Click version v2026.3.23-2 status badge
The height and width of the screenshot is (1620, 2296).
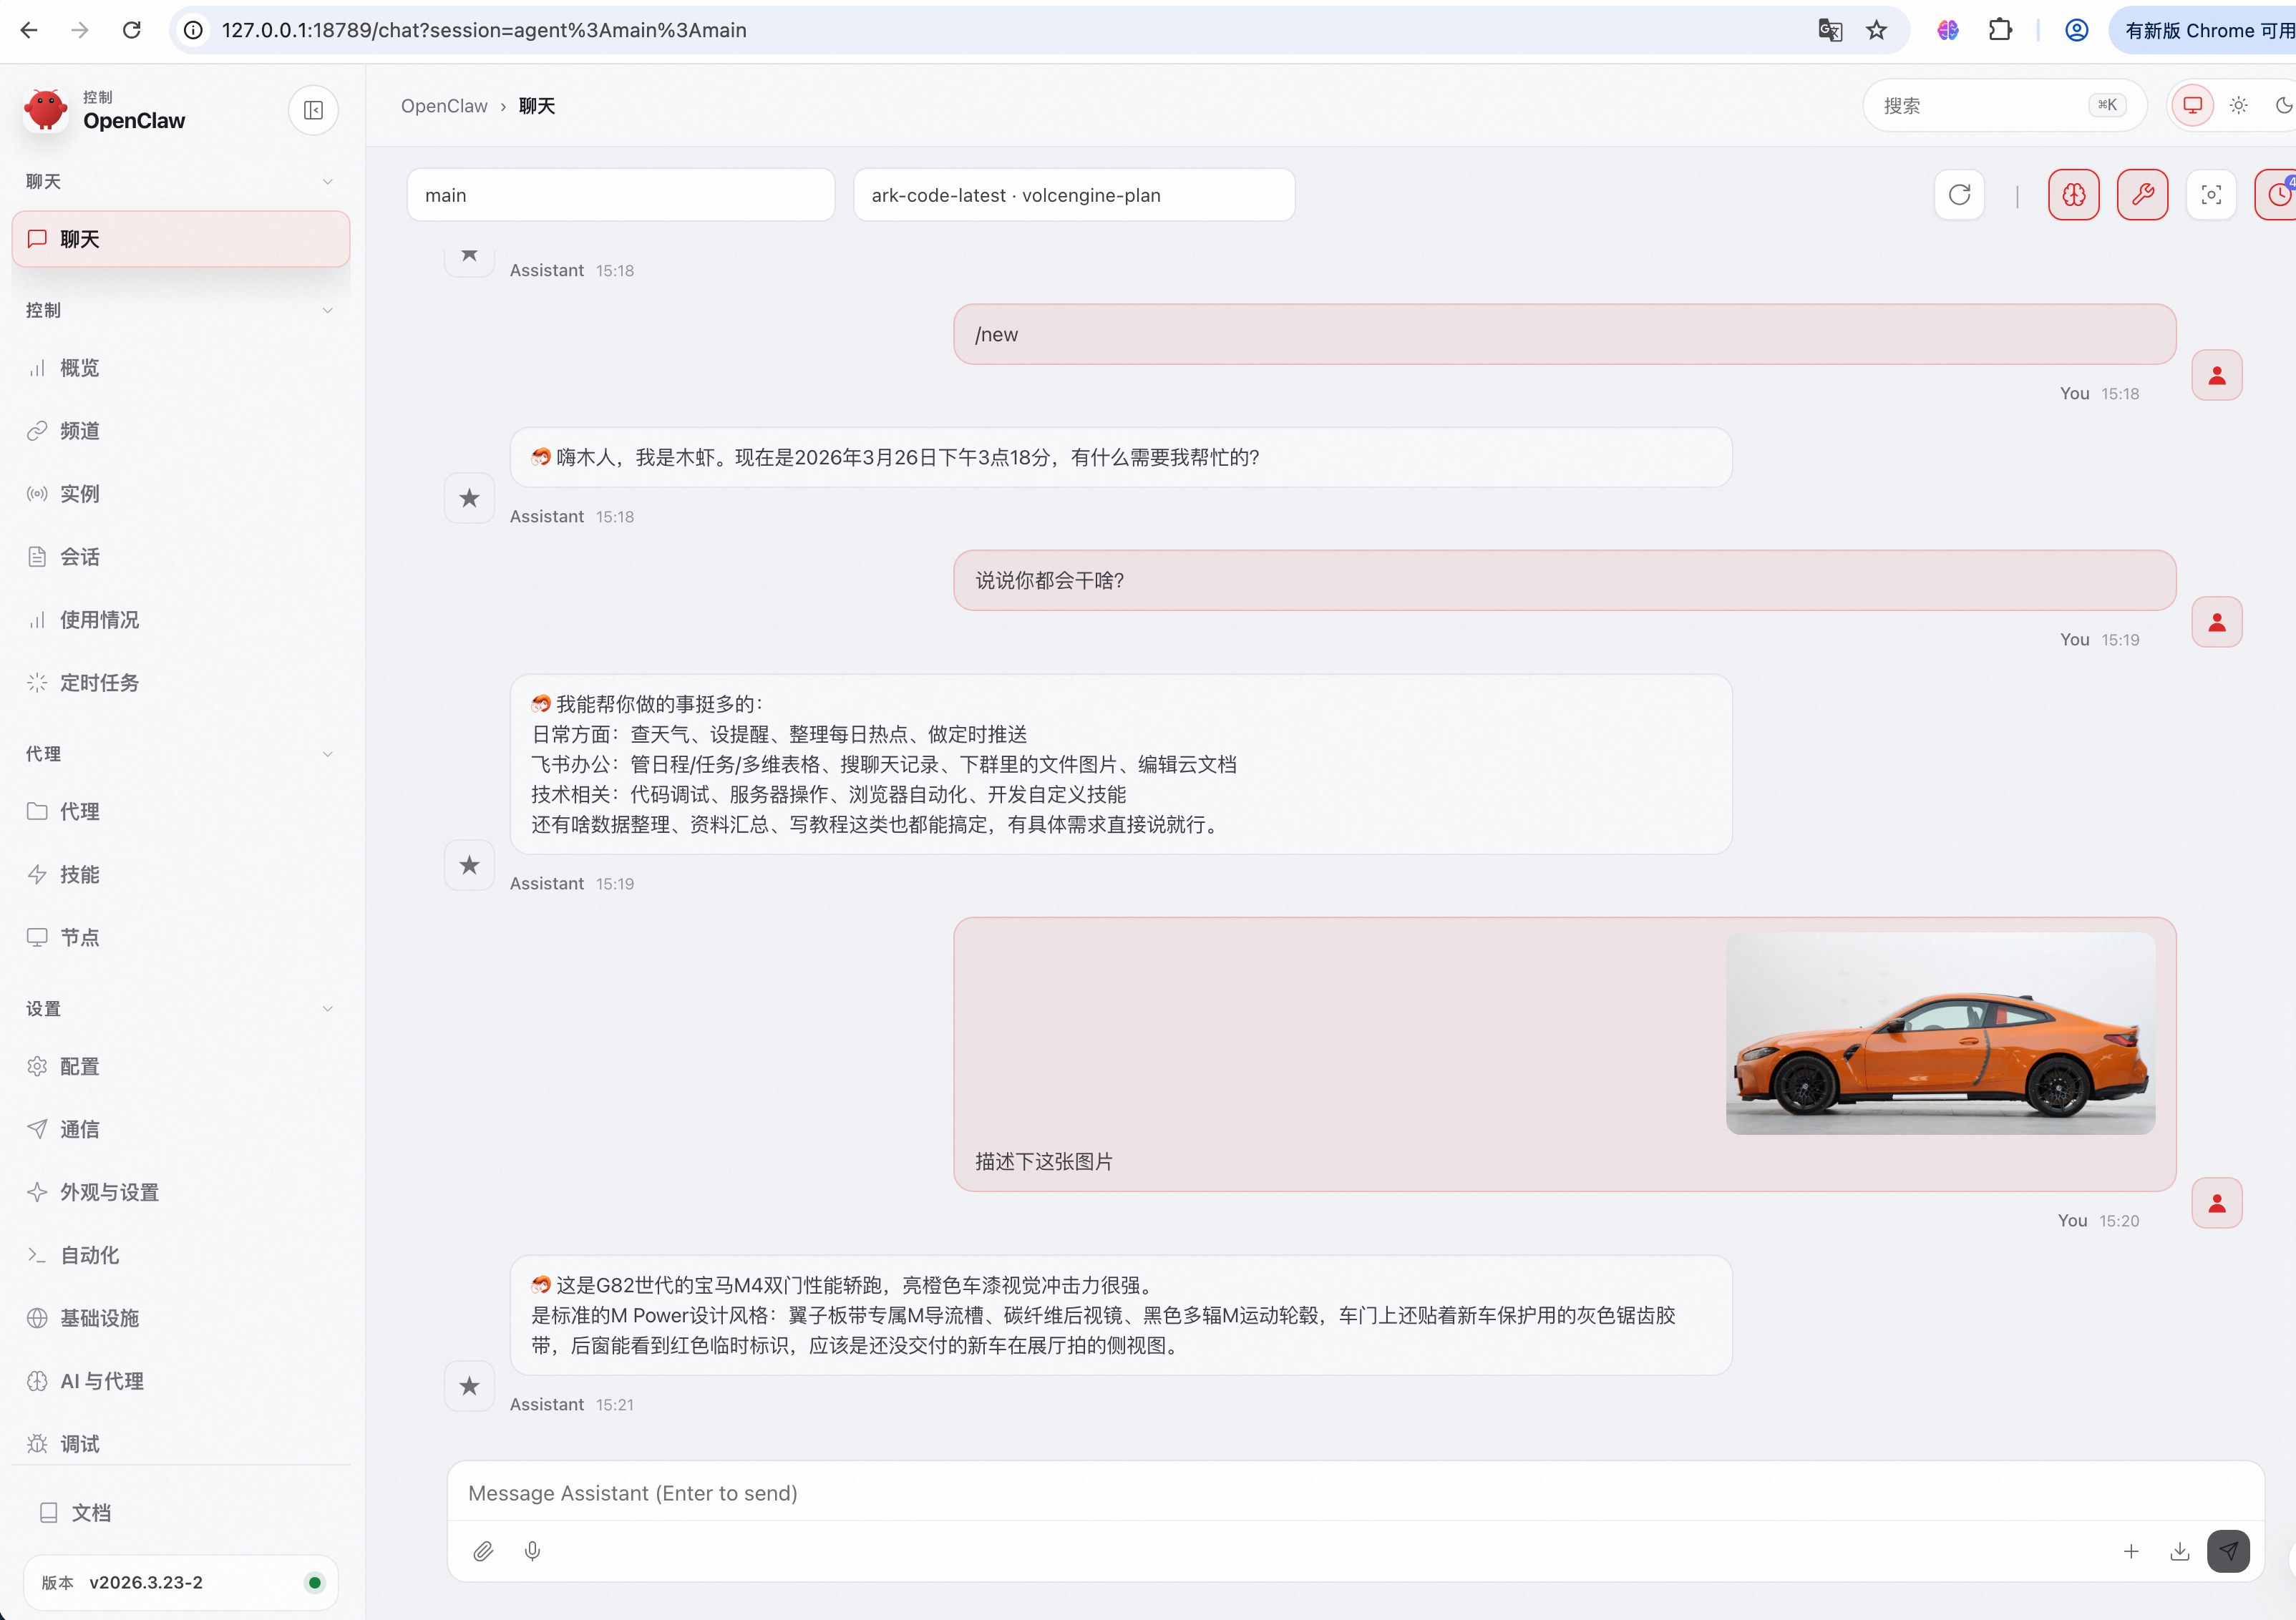[x=180, y=1583]
